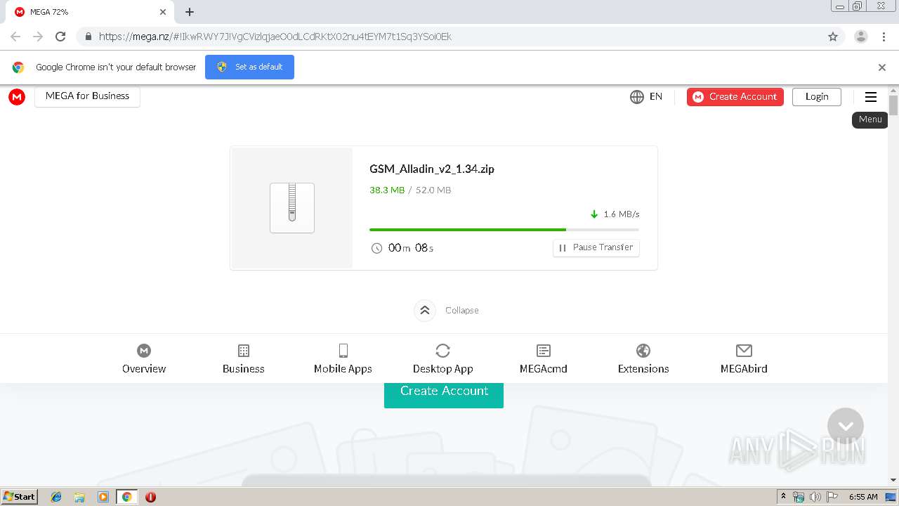
Task: Open the Chrome profile icon
Action: coord(861,37)
